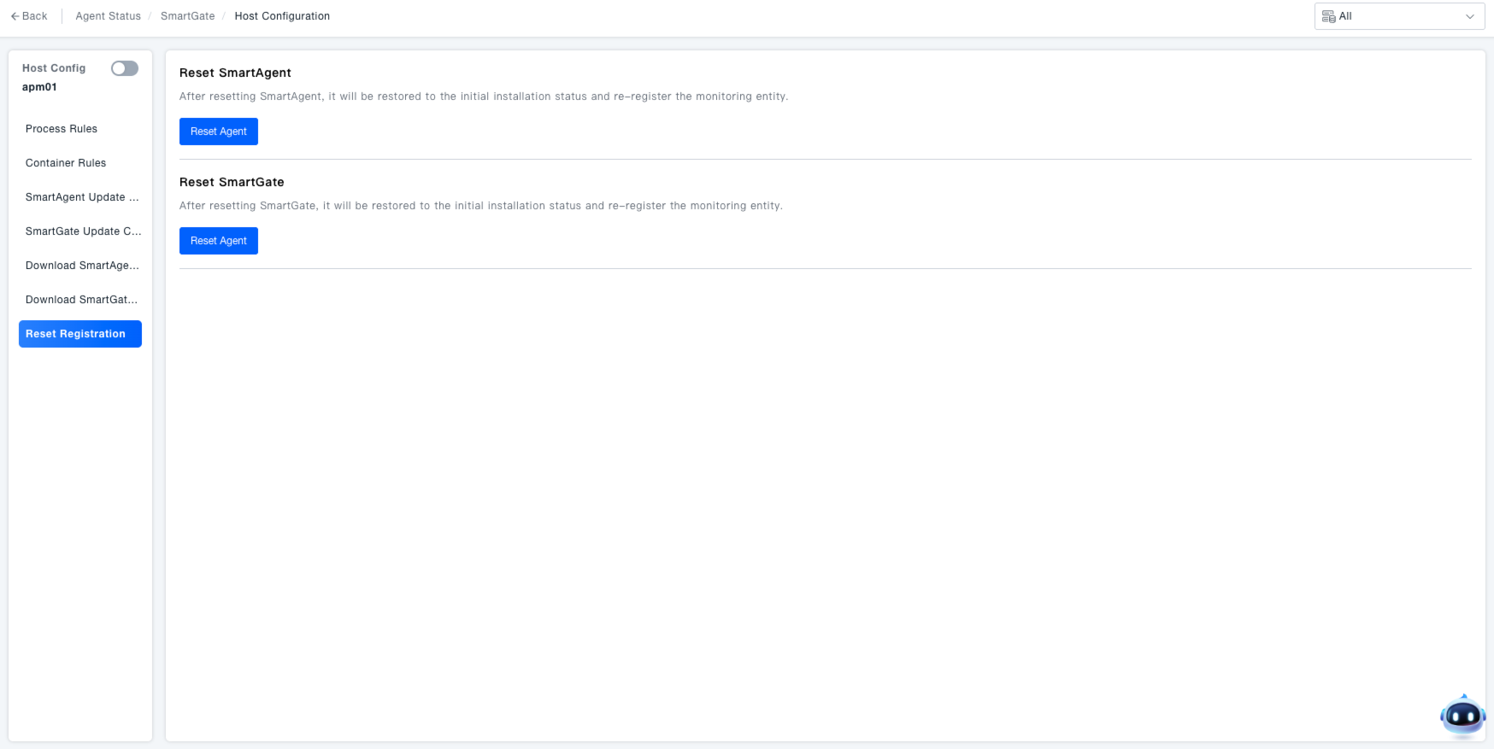Navigate to SmartGate breadcrumb

[x=187, y=16]
